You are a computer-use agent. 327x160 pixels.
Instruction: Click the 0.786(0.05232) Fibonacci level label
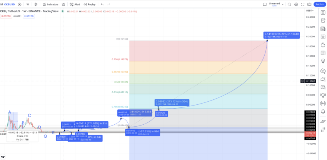[x=120, y=107]
